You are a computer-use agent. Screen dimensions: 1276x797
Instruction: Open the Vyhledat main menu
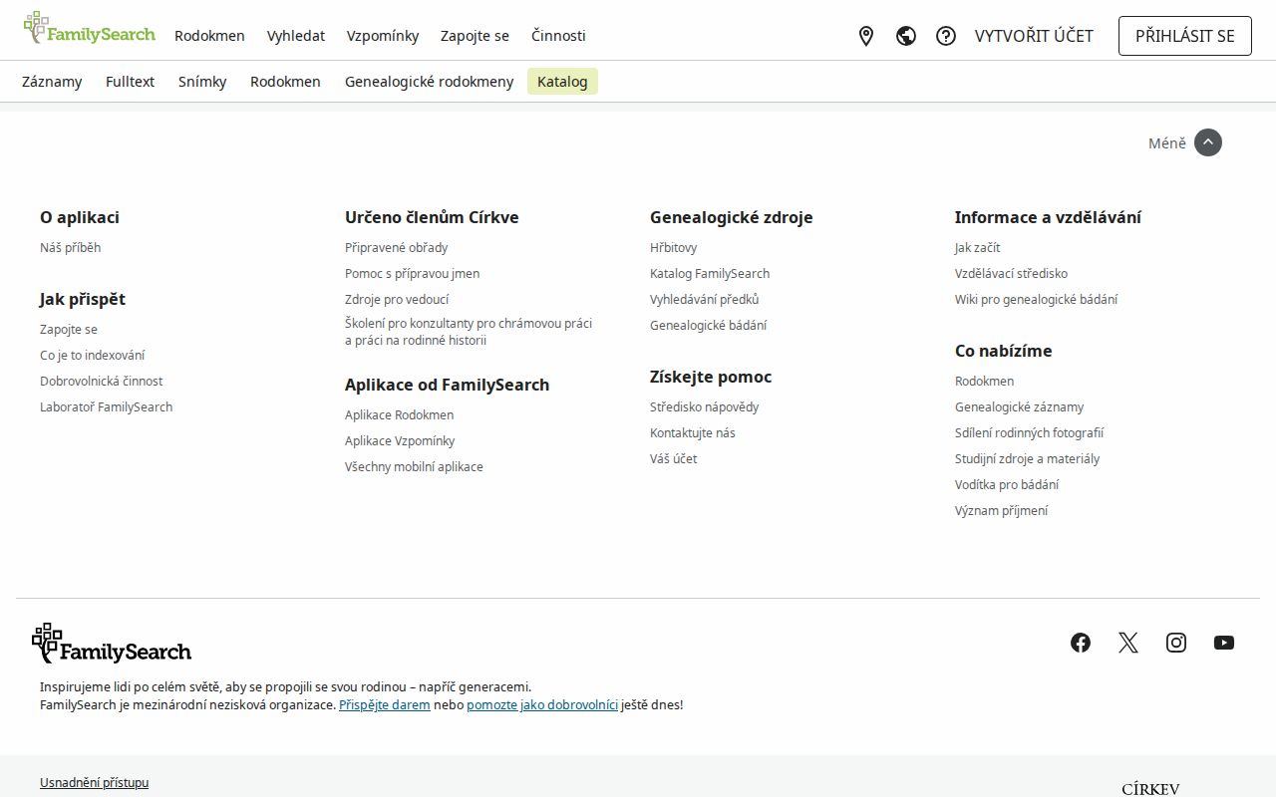tap(296, 36)
